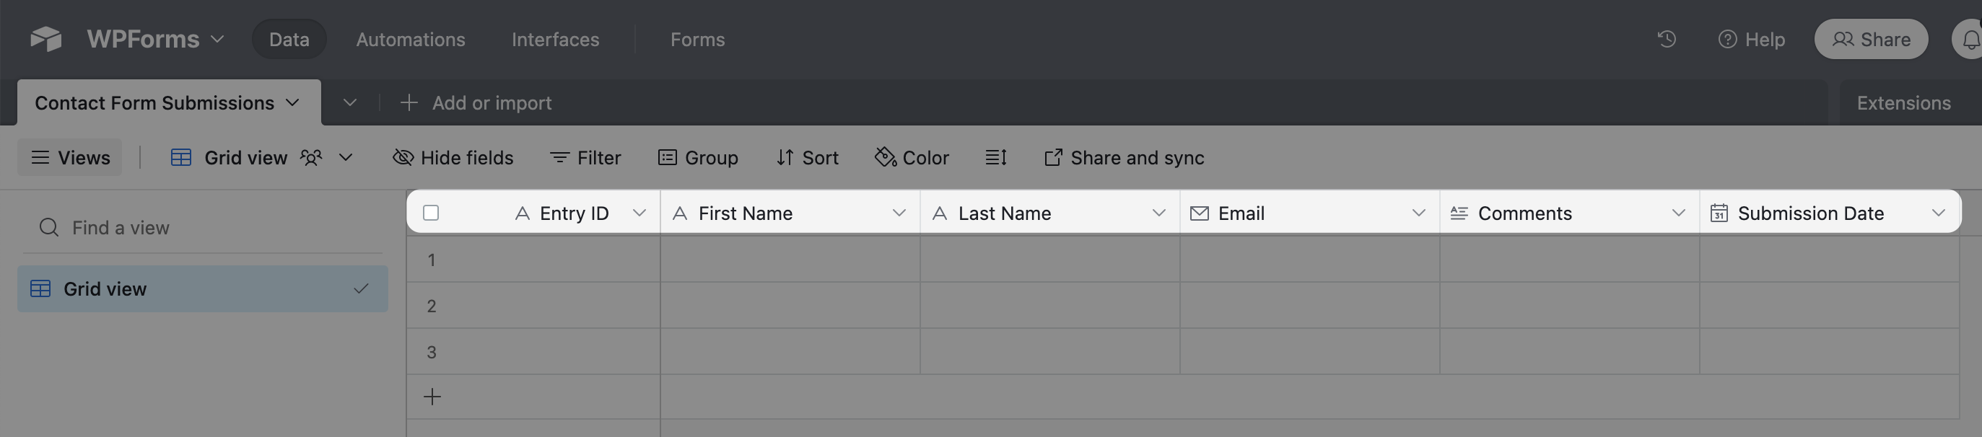1982x437 pixels.
Task: Open the Color options
Action: [912, 158]
